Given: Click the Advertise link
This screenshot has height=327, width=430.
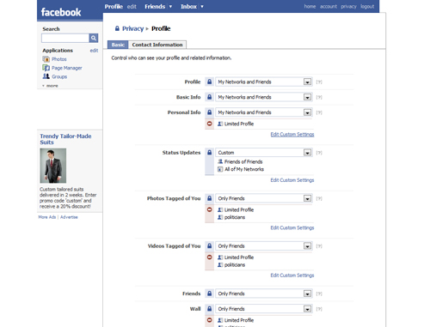Looking at the screenshot, I should 69,217.
